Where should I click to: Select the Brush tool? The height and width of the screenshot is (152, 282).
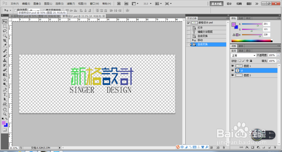pos(5,56)
